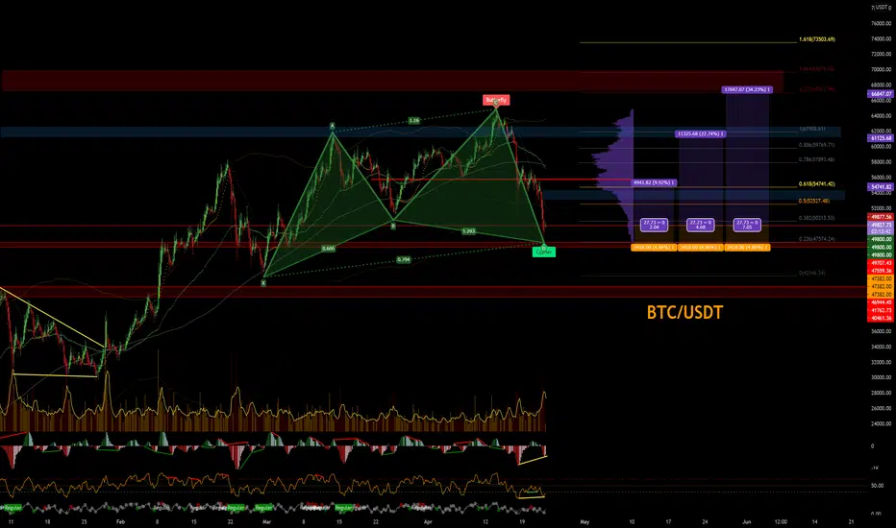Screen dimensions: 896x528
Task: Select the 0.618(54741.42) Fibonacci label
Action: click(817, 184)
